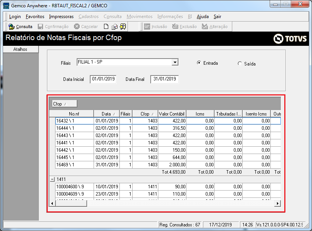
Task: Select row 16441 \ 1
Action: click(168, 143)
